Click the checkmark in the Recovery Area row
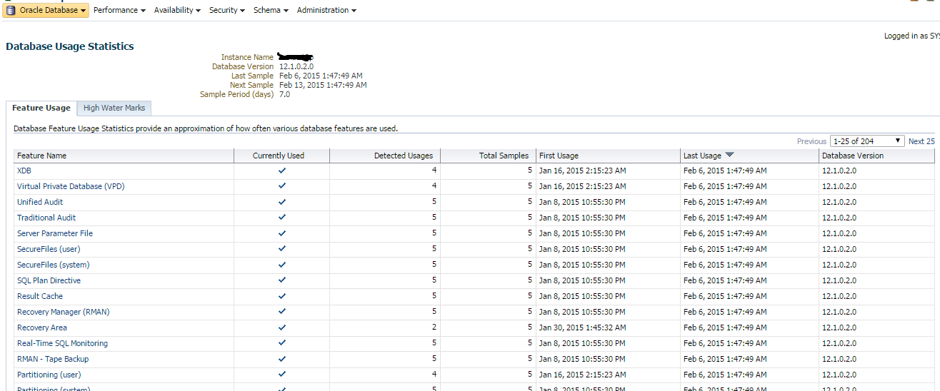Viewport: 940px width, 391px height. click(281, 327)
